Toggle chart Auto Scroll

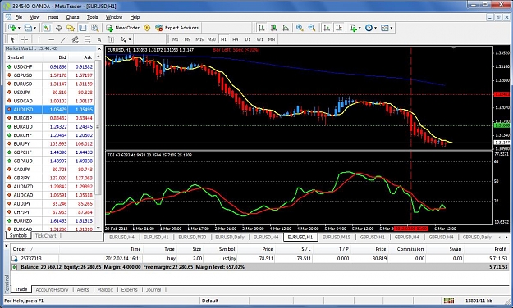click(x=327, y=28)
